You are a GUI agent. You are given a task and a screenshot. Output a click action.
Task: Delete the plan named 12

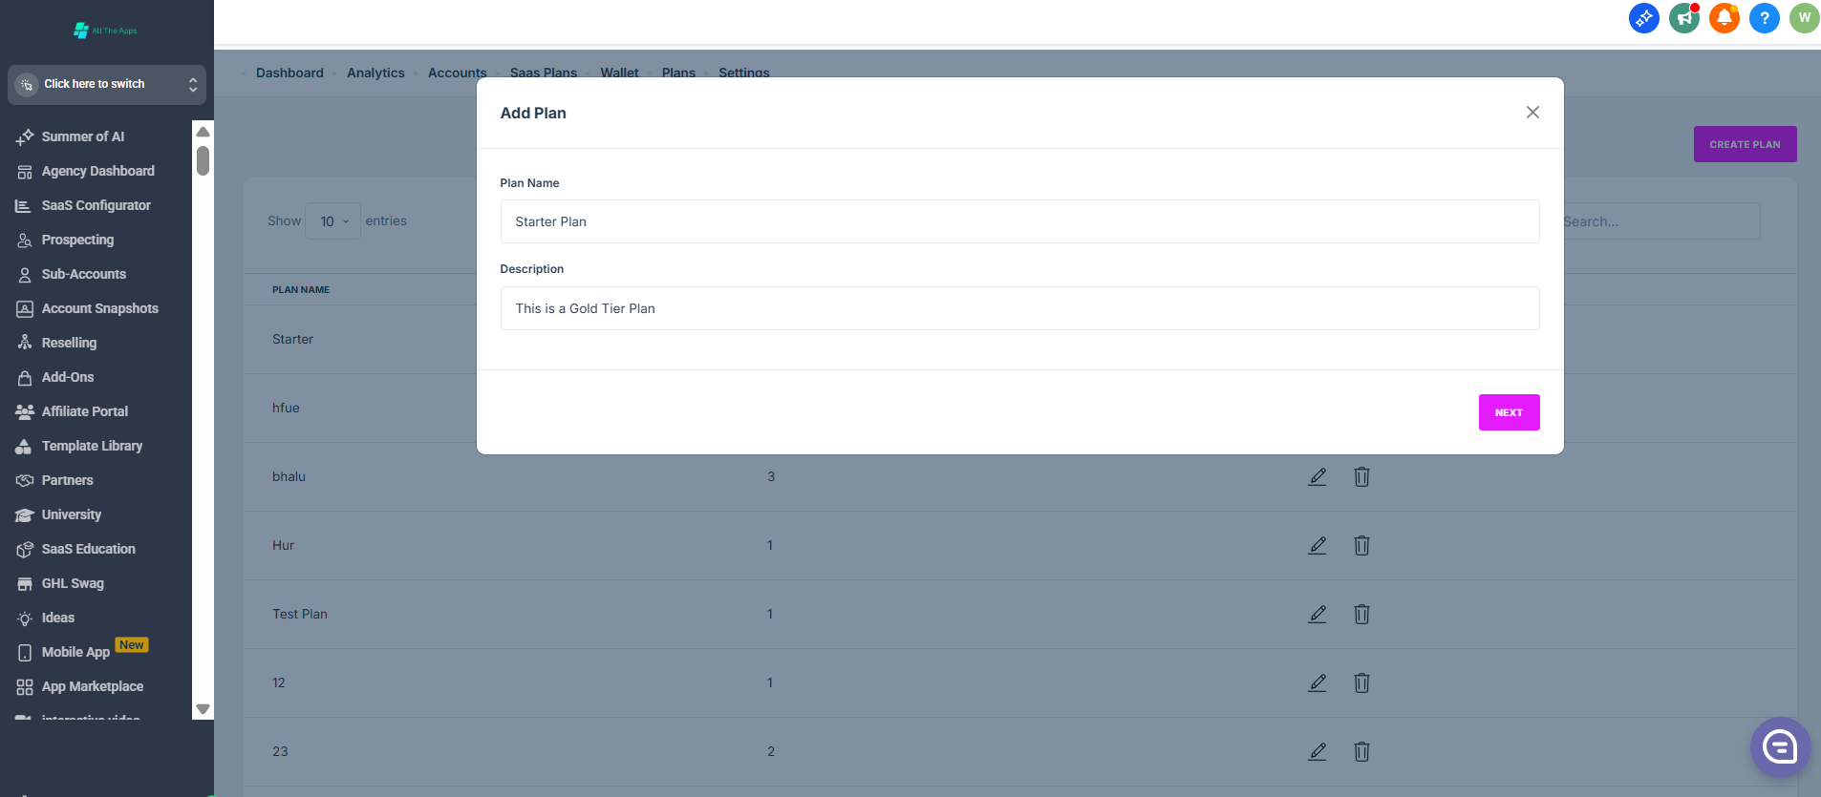(1361, 682)
